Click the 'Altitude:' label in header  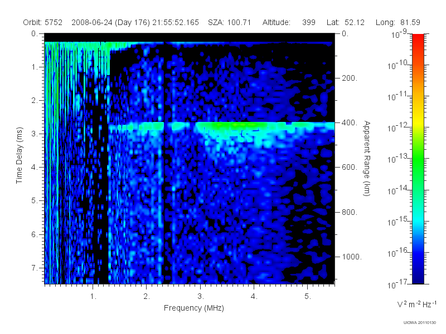click(x=277, y=22)
